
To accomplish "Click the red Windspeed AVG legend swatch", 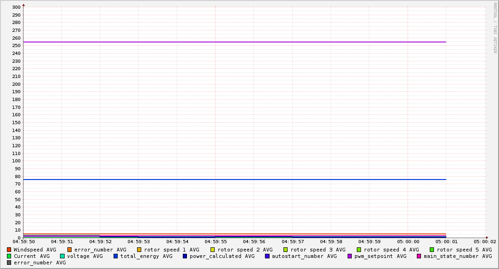I will pos(9,250).
